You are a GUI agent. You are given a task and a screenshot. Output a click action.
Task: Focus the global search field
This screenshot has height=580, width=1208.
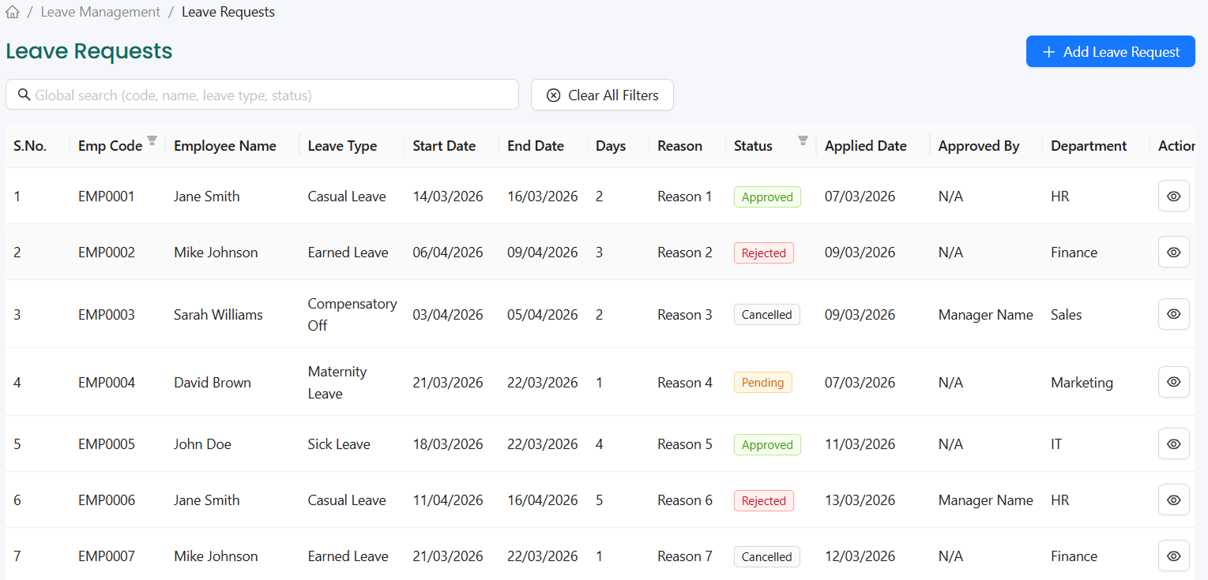click(269, 95)
